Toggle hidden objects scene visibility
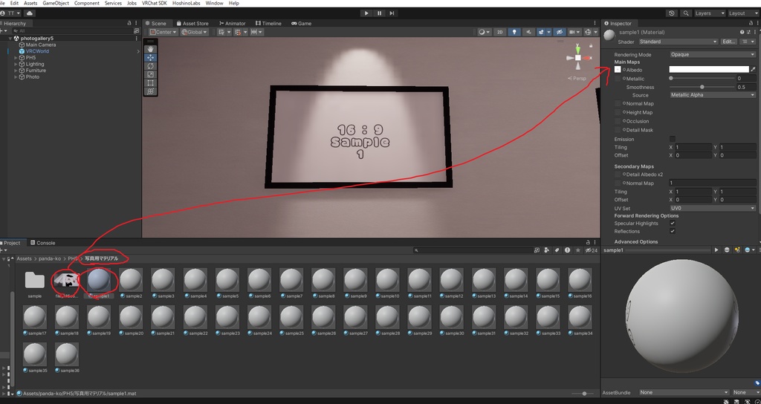The image size is (761, 404). click(x=560, y=32)
